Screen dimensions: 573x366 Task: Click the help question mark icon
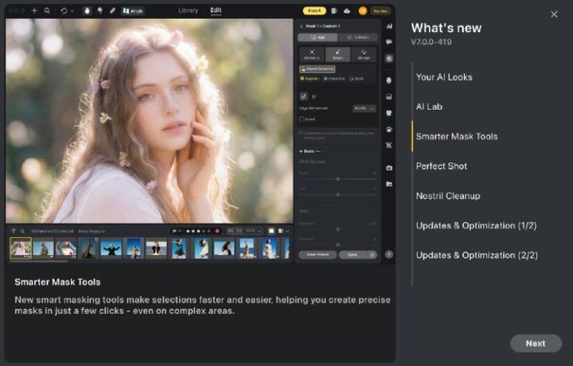click(x=389, y=255)
